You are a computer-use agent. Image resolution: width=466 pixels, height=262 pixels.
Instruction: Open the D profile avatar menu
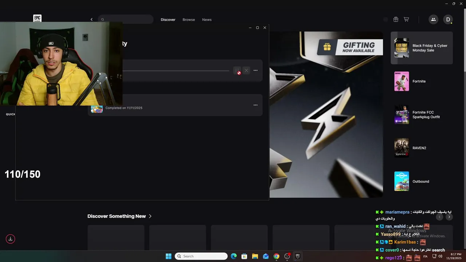[x=448, y=20]
